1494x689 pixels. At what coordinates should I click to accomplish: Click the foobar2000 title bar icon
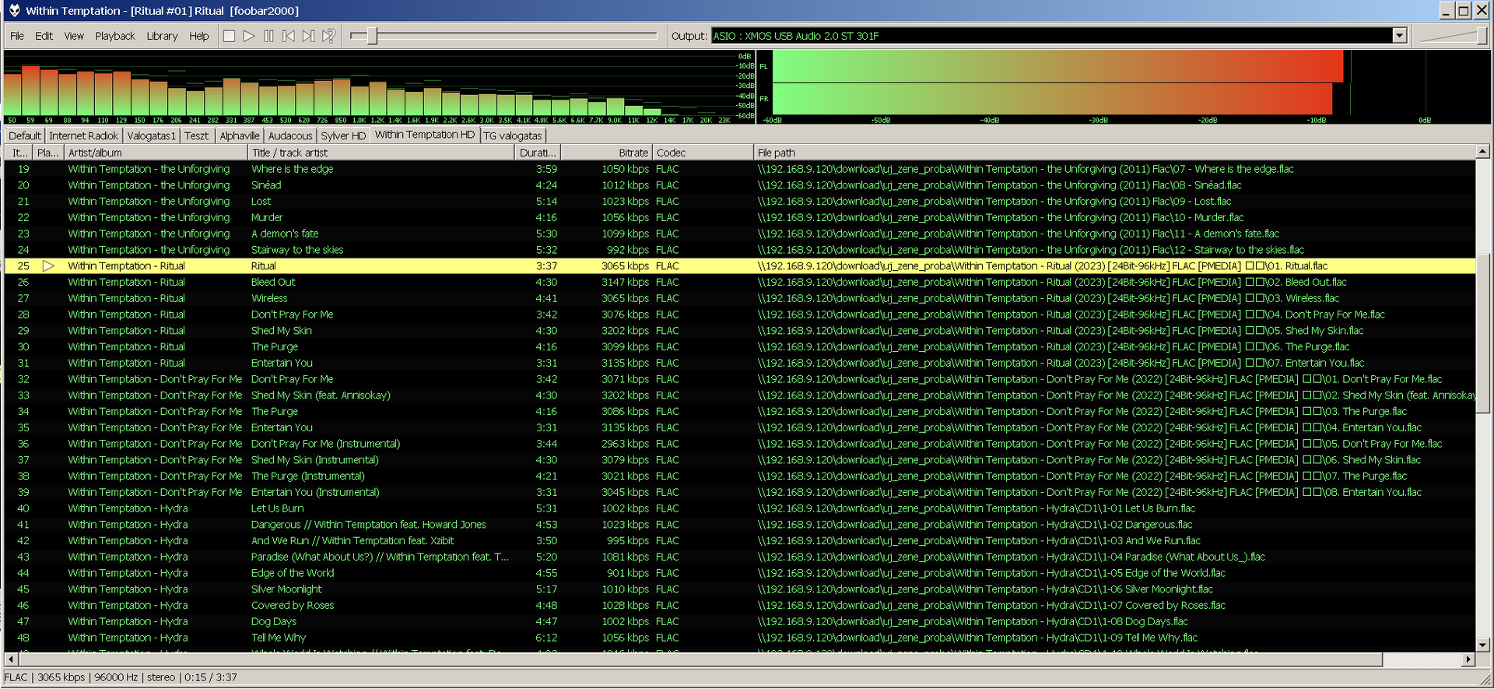[x=14, y=10]
